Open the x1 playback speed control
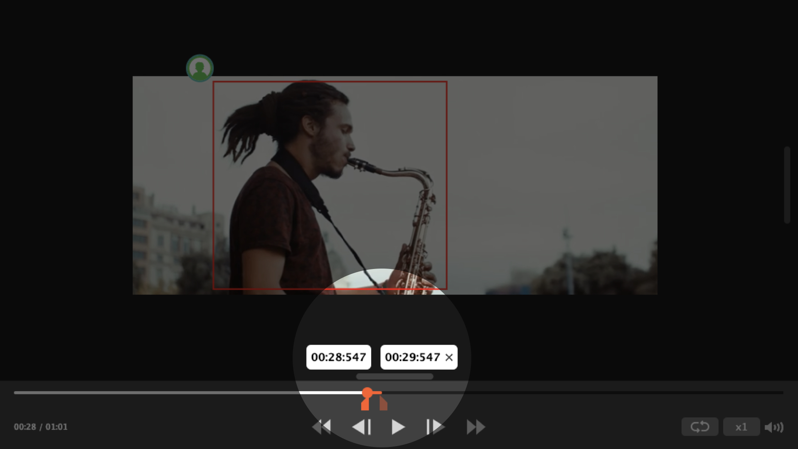Image resolution: width=798 pixels, height=449 pixels. [x=741, y=427]
